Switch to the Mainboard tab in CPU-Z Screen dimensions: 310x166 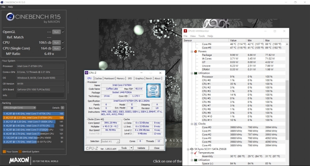click(109, 78)
